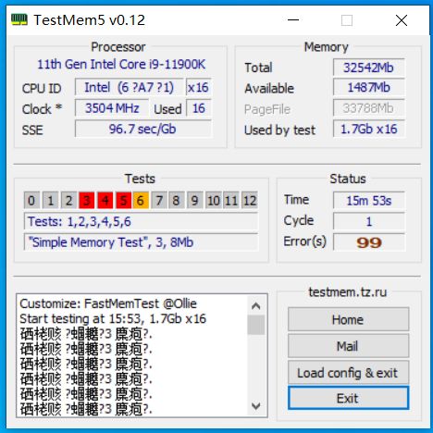Close the TestMem5 window

(402, 20)
